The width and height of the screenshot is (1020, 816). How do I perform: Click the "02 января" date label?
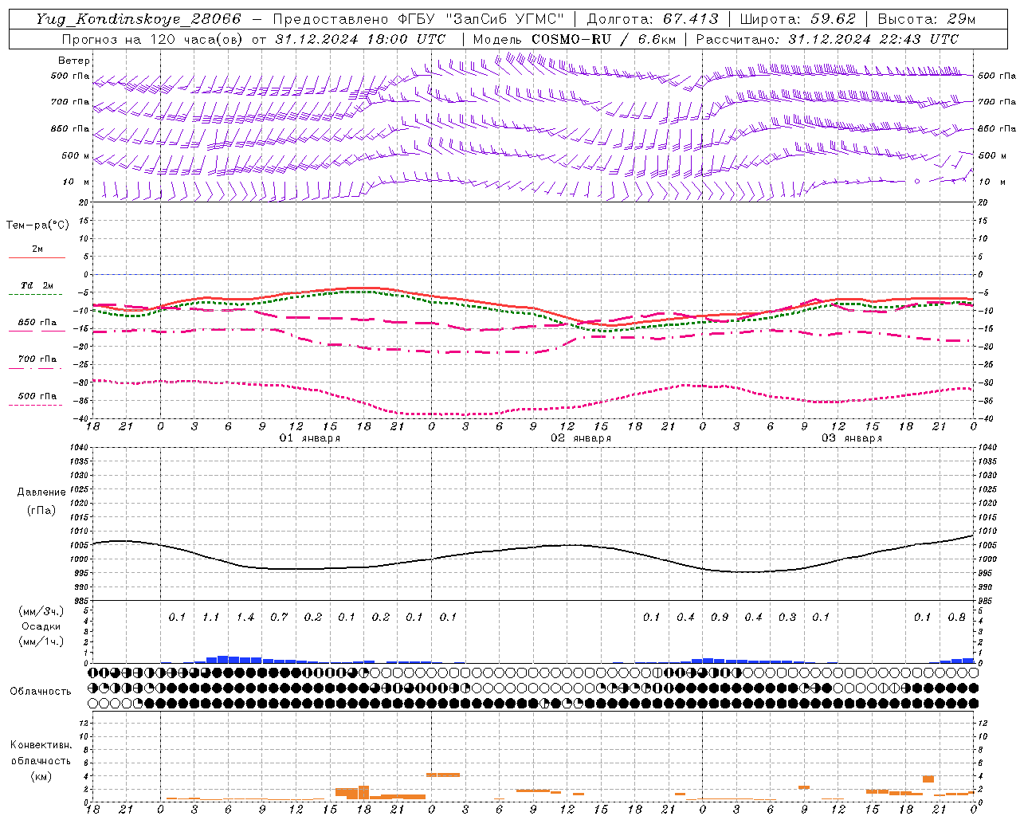tap(581, 438)
